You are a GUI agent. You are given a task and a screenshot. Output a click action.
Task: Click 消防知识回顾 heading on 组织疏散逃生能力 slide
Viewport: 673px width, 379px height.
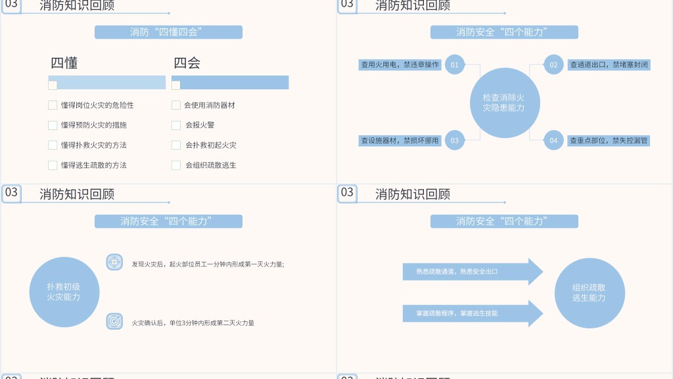pos(413,194)
